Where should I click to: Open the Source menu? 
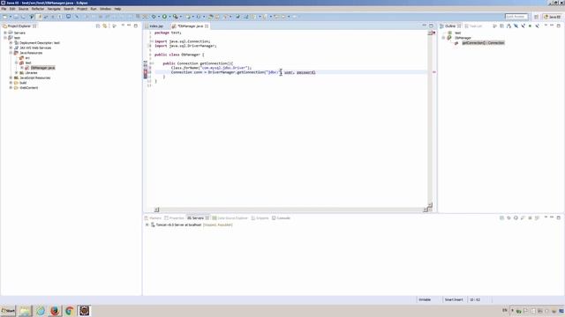[x=24, y=9]
